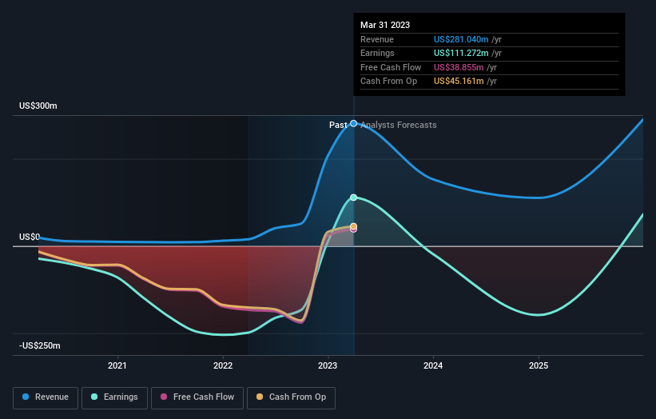Click the teal Earnings data point marker
This screenshot has width=656, height=419.
point(353,198)
